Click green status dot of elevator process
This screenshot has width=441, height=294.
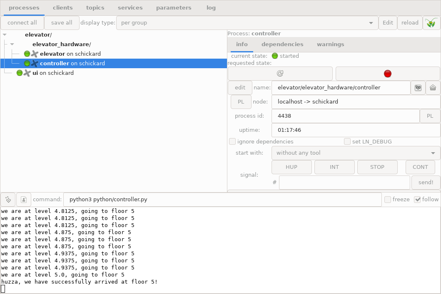(x=27, y=54)
